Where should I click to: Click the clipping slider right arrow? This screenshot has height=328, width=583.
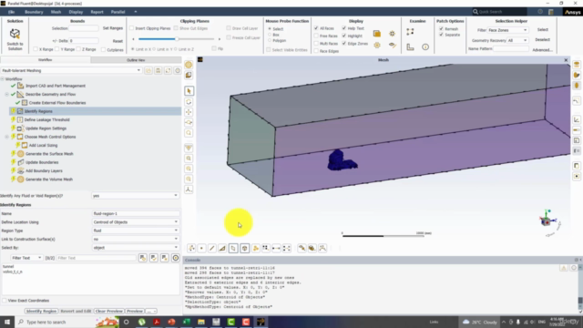tap(220, 39)
